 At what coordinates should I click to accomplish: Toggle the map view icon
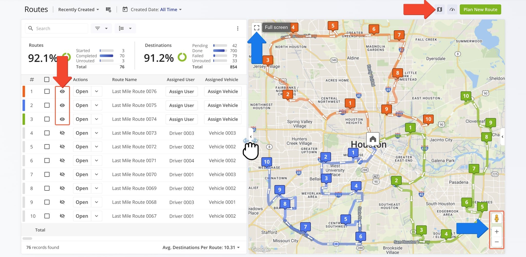pyautogui.click(x=439, y=10)
